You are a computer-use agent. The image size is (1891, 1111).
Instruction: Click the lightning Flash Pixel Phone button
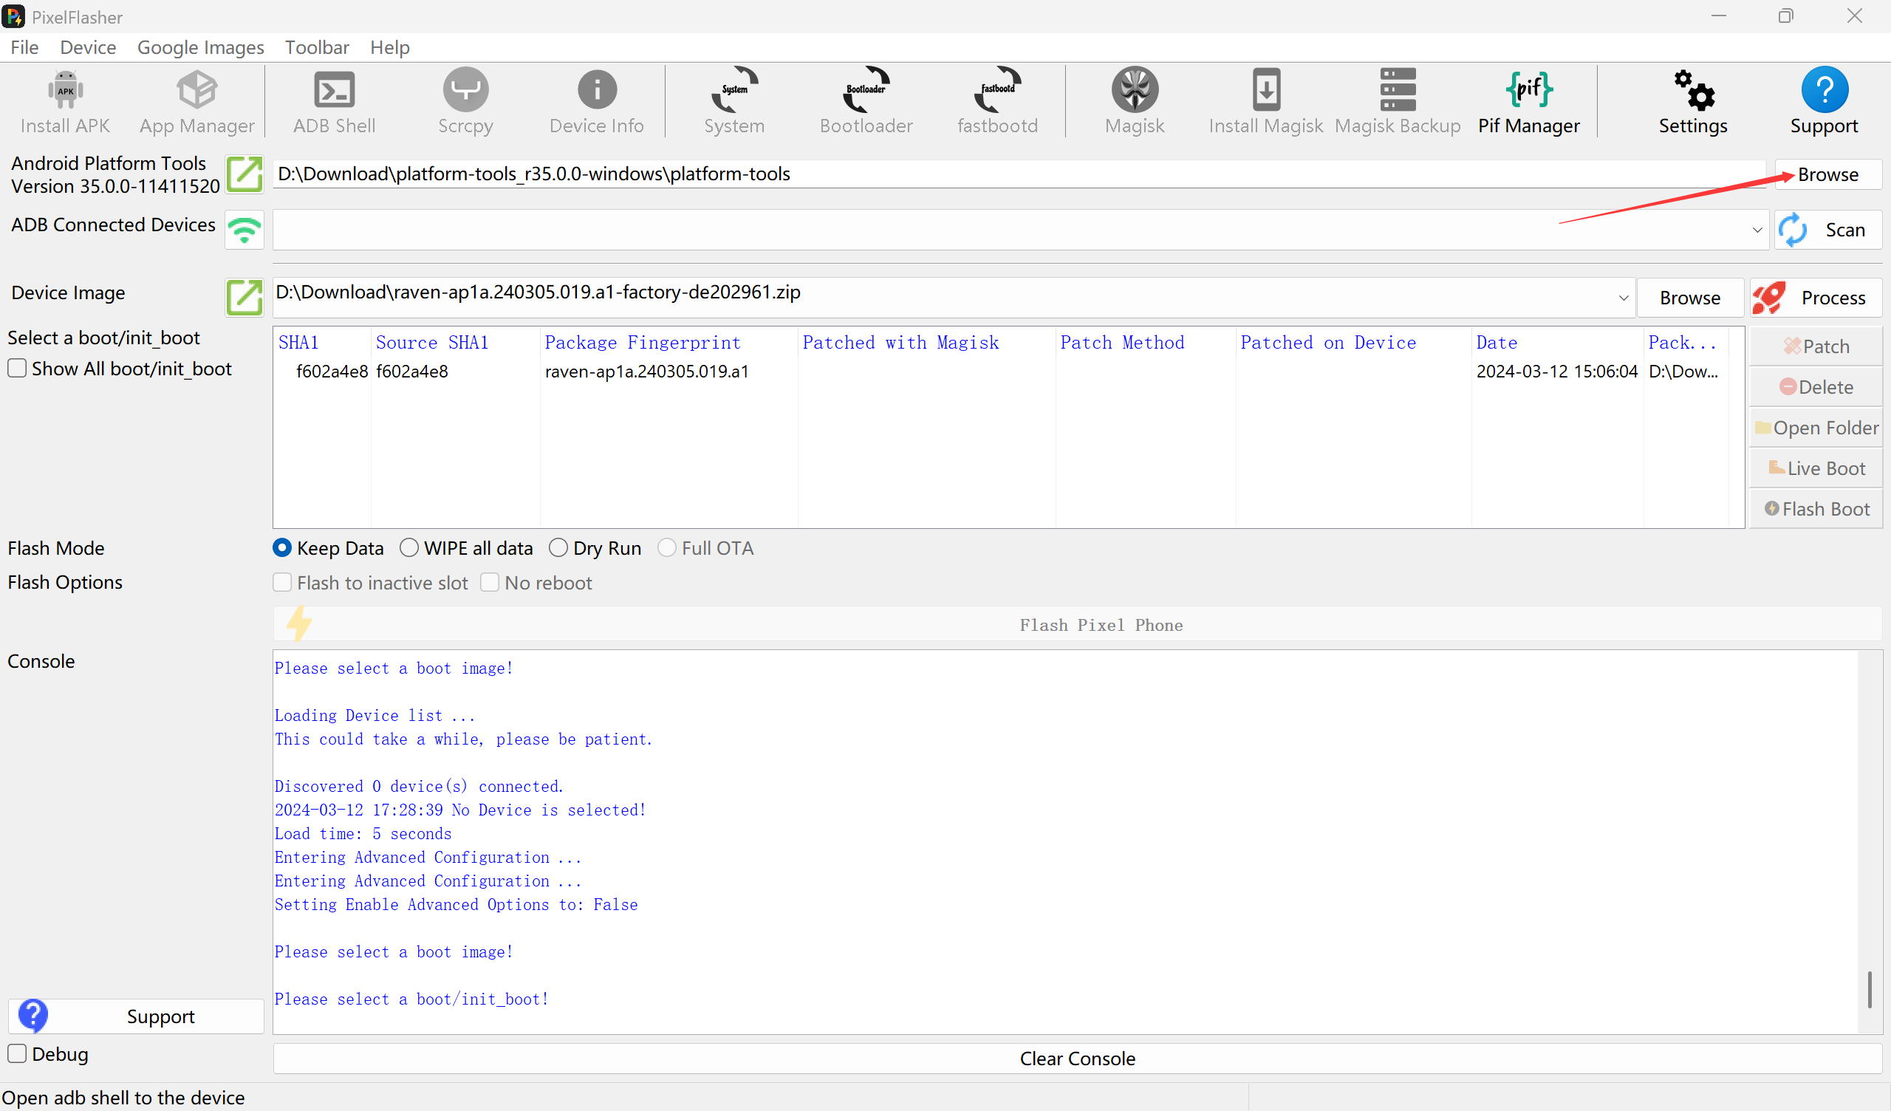click(1077, 624)
